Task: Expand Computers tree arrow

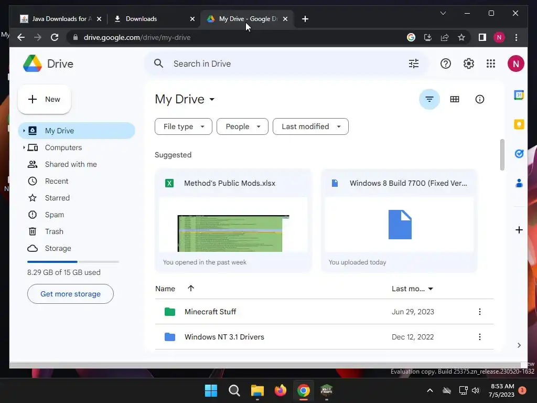Action: coord(24,147)
